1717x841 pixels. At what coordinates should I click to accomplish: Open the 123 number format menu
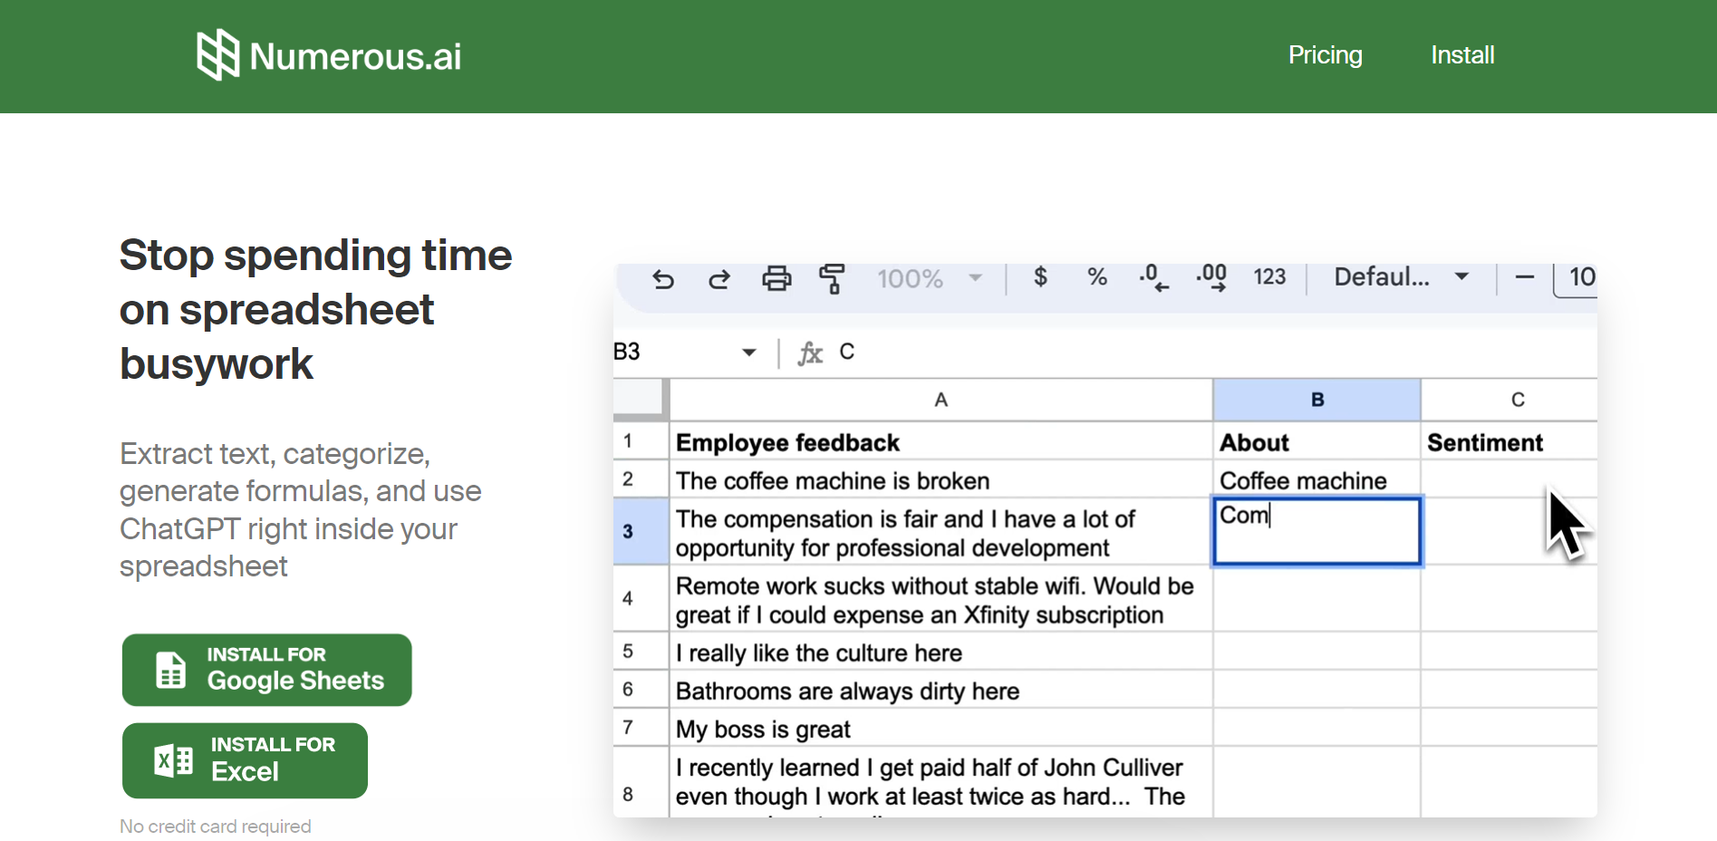click(1269, 277)
